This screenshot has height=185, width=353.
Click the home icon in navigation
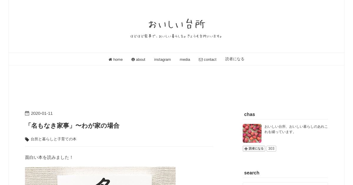coord(110,60)
